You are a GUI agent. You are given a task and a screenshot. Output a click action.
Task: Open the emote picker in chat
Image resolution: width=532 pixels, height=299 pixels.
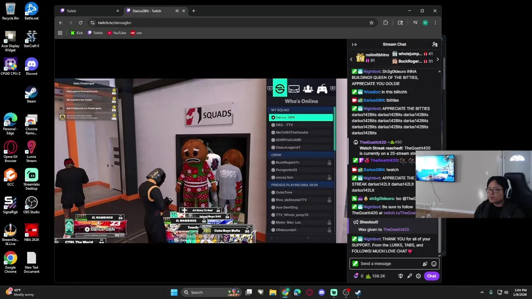coord(434,264)
